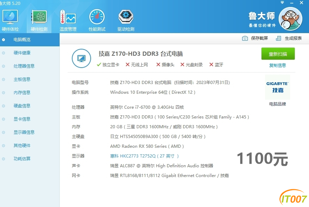Click the 主板 Z170-HD3 DDR3 chipset text
This screenshot has width=309, height=207.
[180, 117]
